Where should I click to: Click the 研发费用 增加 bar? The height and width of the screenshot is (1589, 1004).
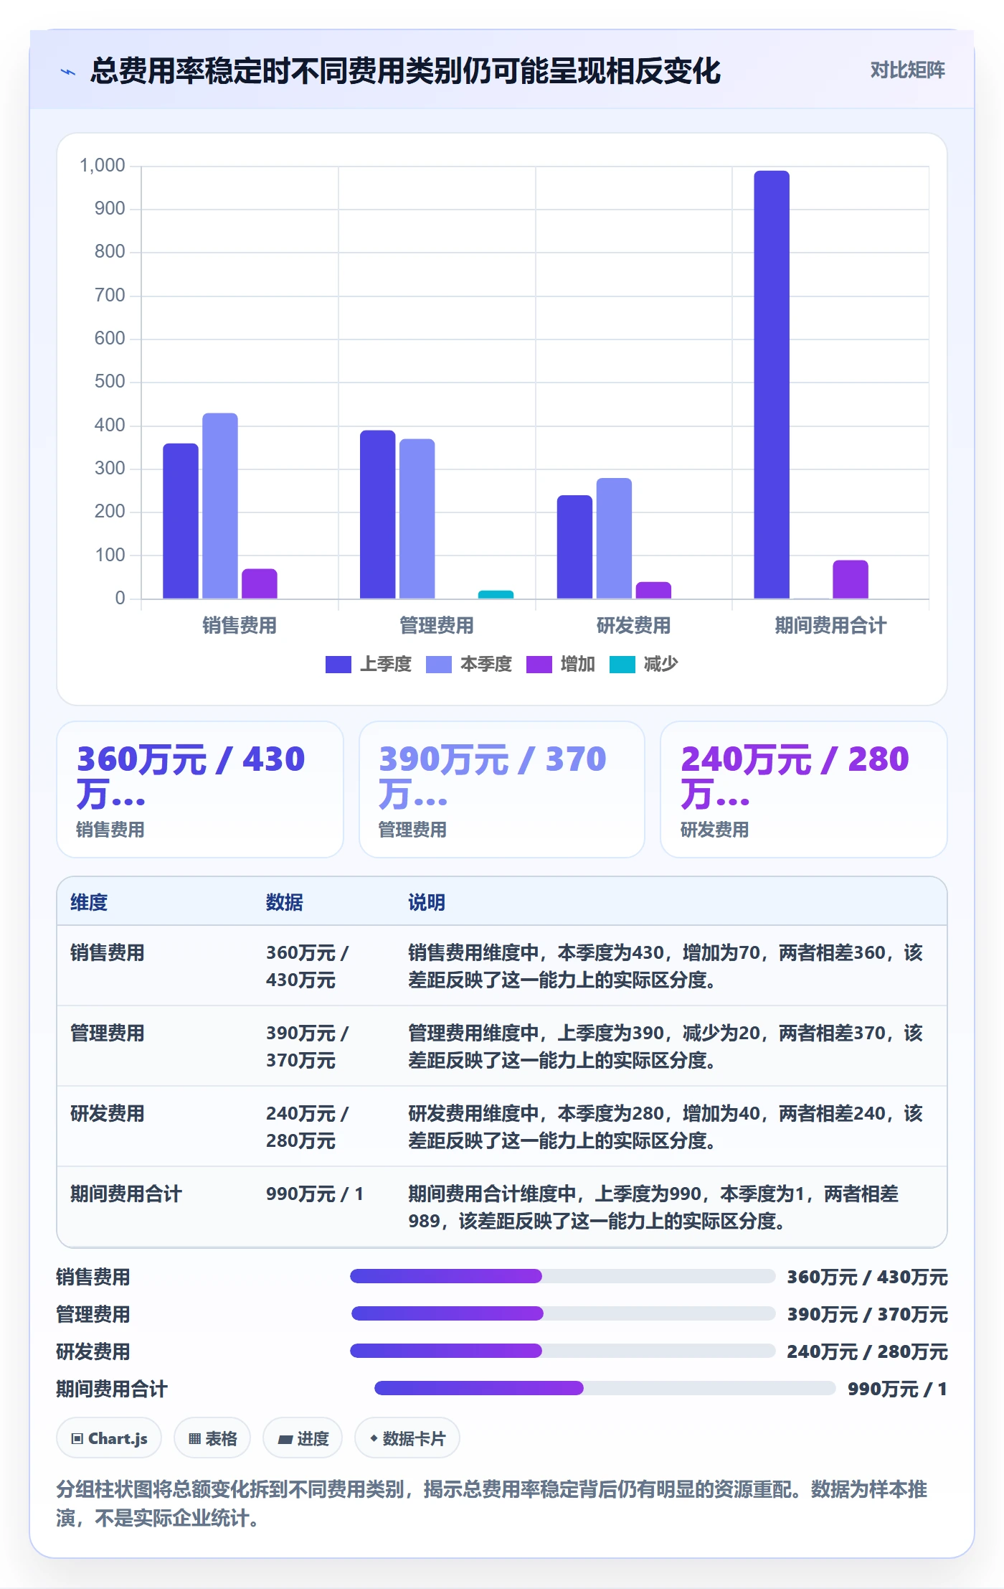654,590
